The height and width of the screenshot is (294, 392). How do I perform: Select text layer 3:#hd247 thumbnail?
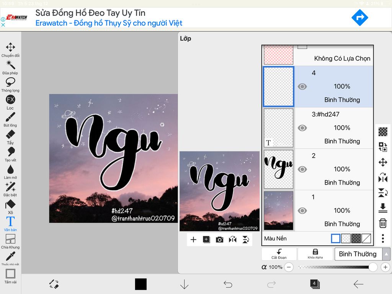(x=279, y=128)
